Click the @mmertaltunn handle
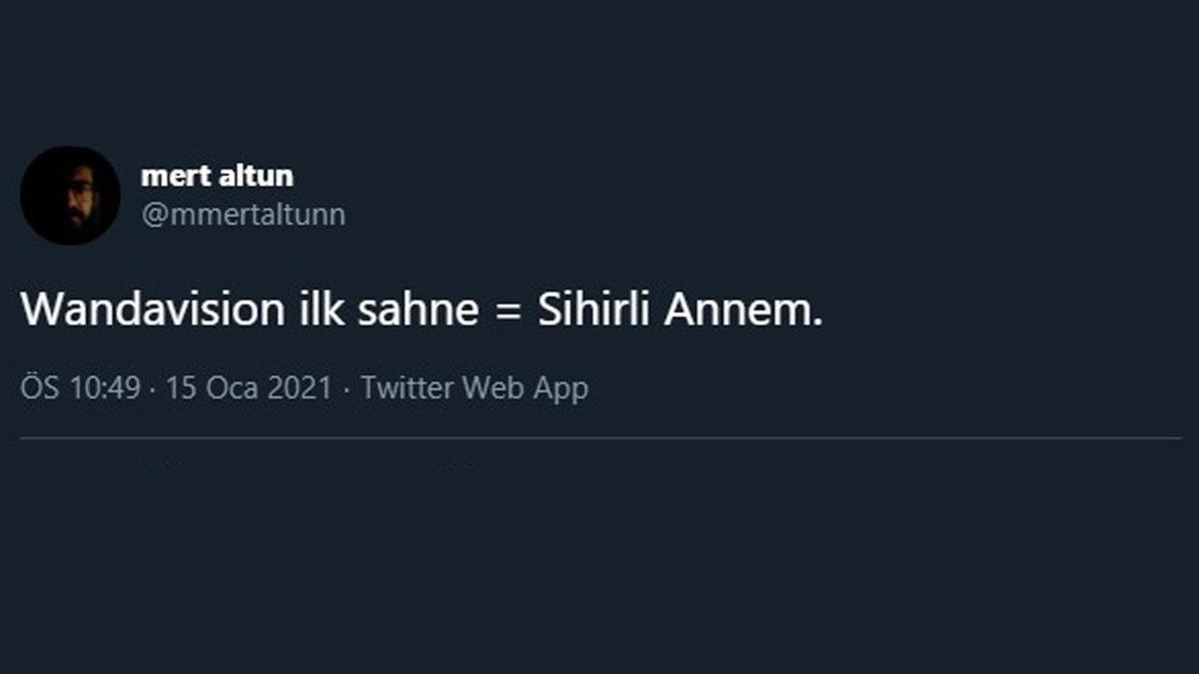The image size is (1199, 674). click(x=243, y=215)
